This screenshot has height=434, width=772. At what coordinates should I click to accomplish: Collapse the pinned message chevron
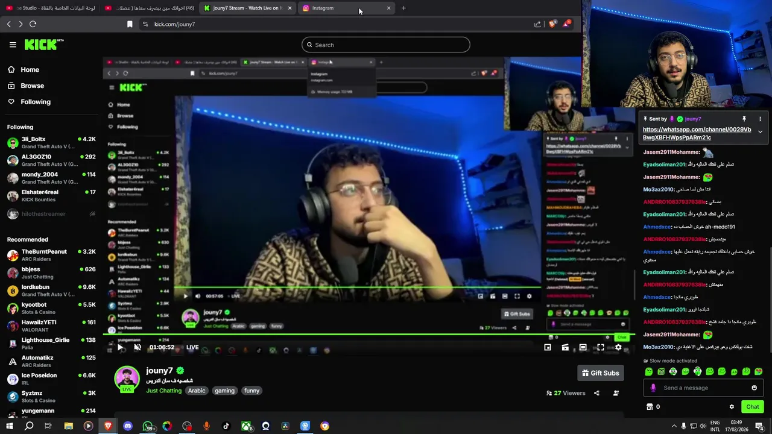(x=760, y=132)
